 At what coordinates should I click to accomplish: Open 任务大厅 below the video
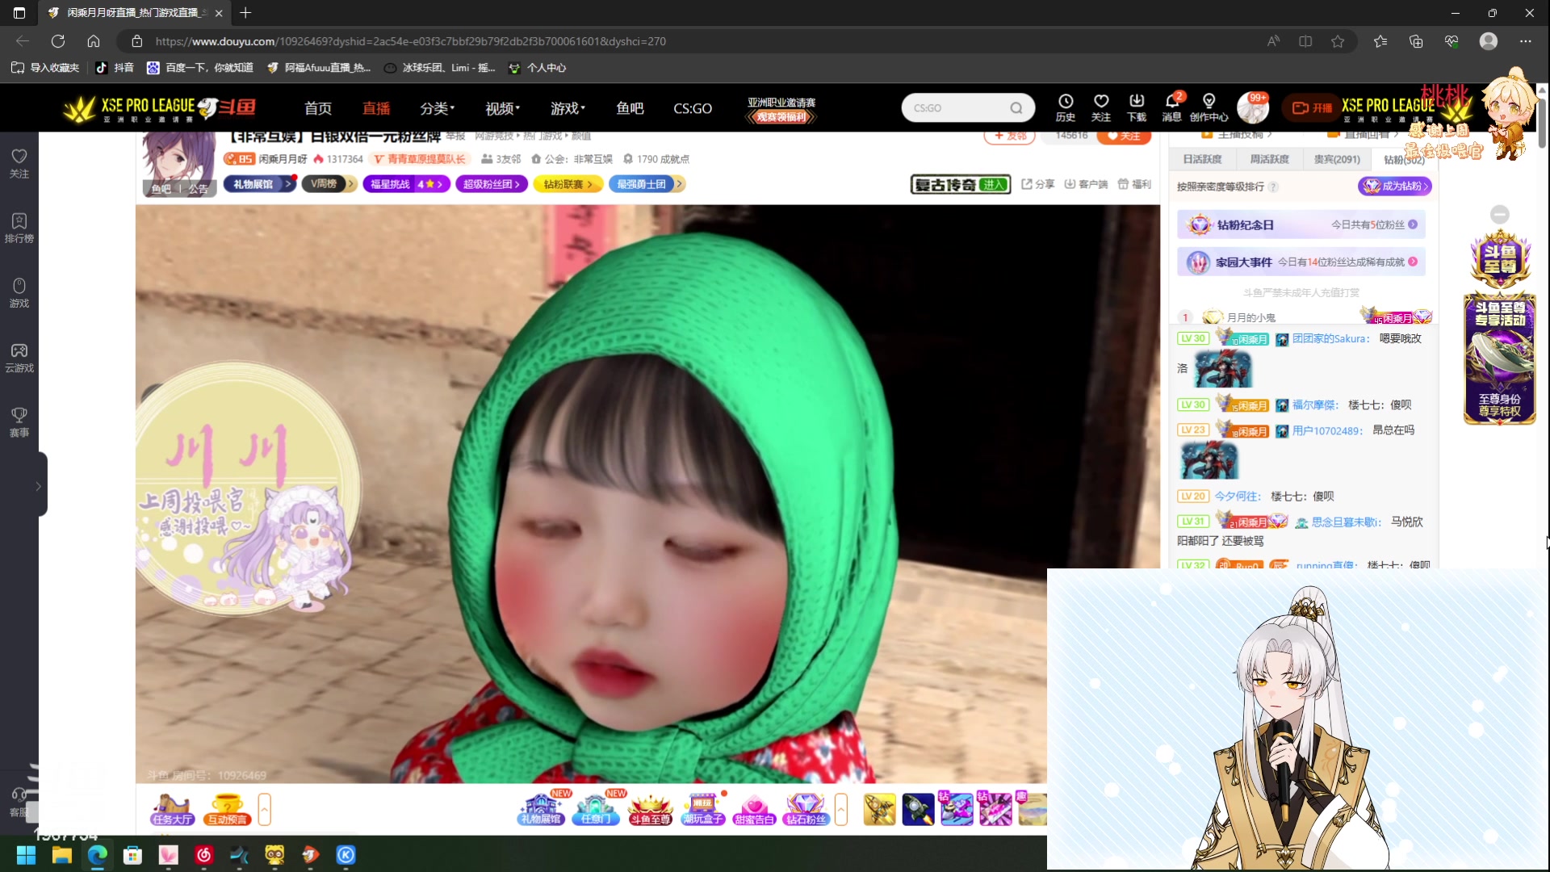click(x=172, y=809)
